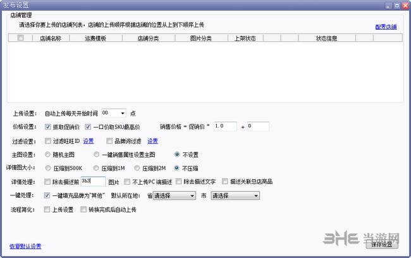Click the image count field after 除去描述前
Screen dimensions: 411x258
tap(93, 181)
